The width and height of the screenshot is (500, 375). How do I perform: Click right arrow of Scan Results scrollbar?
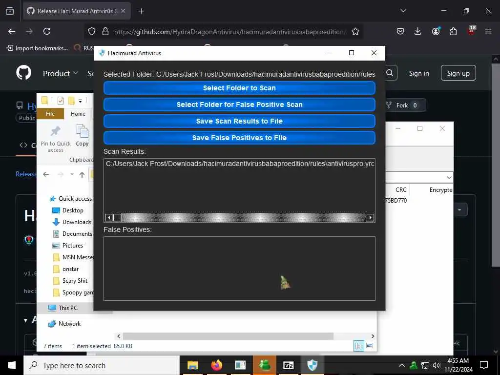(370, 217)
